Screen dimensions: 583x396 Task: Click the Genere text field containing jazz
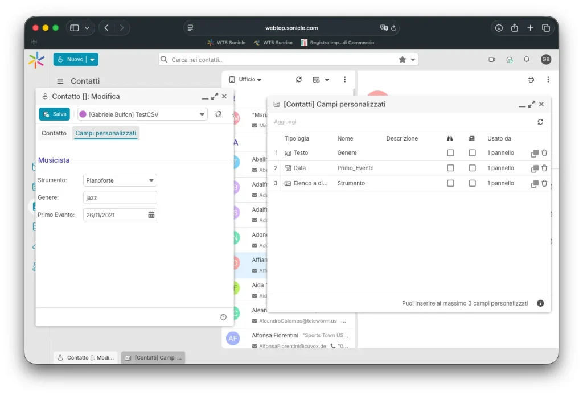[120, 197]
